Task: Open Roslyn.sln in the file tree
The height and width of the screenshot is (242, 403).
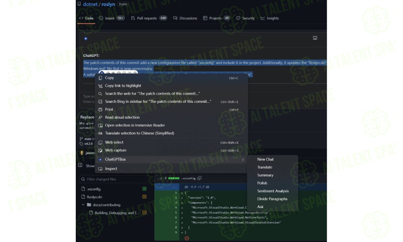Action: 94,197
